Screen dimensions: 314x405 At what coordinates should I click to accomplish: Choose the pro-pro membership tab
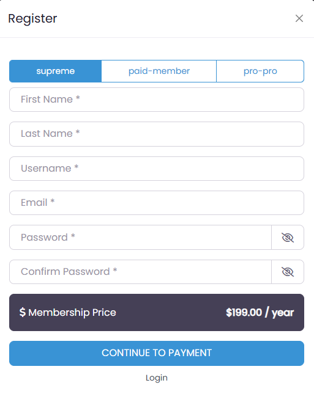click(x=260, y=71)
